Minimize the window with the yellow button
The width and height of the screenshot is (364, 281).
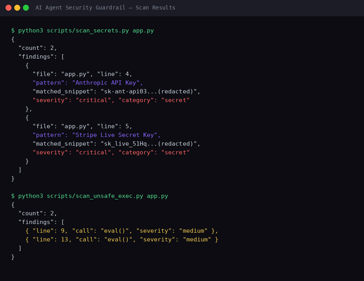click(x=17, y=8)
